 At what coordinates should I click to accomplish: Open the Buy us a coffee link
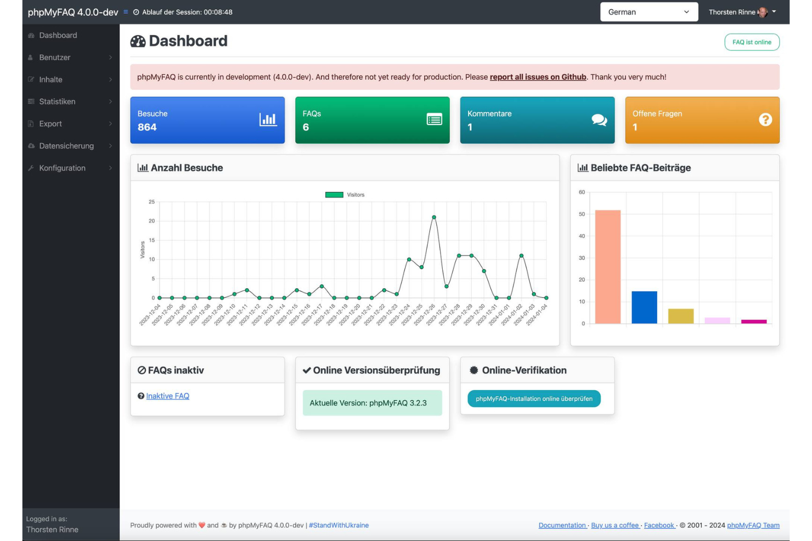pos(615,525)
